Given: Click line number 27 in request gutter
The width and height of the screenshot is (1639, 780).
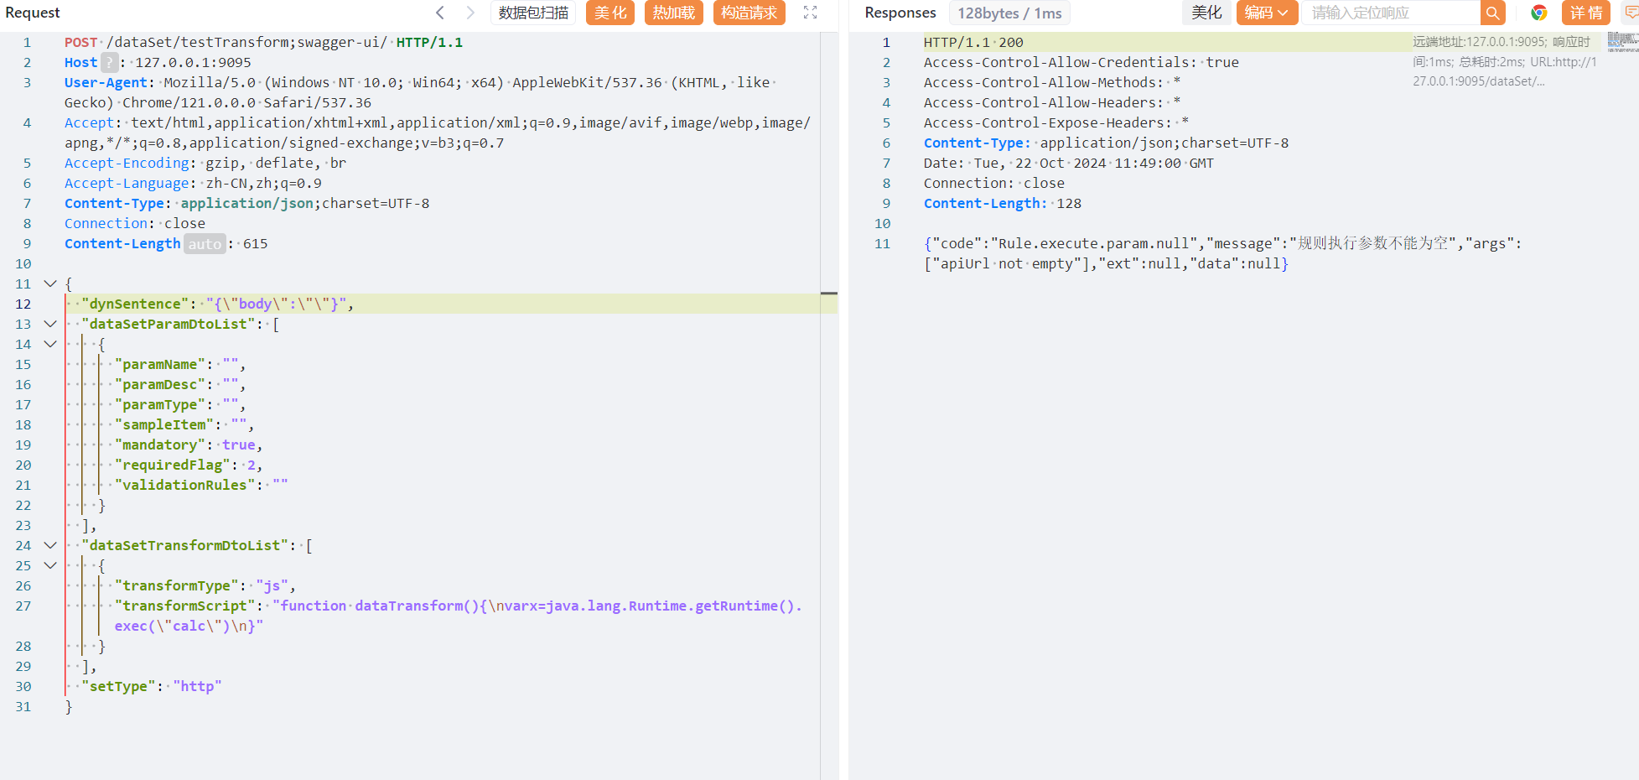Looking at the screenshot, I should point(23,606).
